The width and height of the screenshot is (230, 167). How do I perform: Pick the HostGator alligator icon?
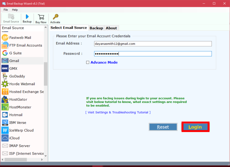pyautogui.click(x=5, y=99)
